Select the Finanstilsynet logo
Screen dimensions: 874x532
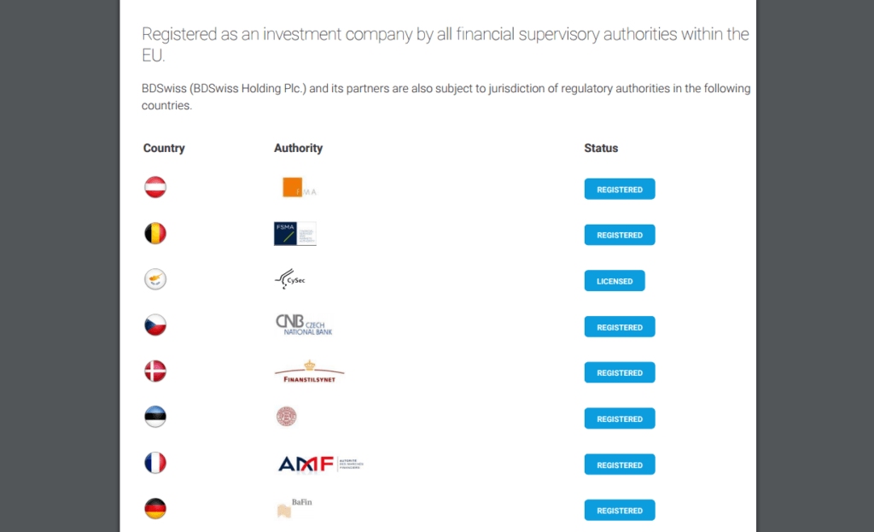(x=309, y=372)
